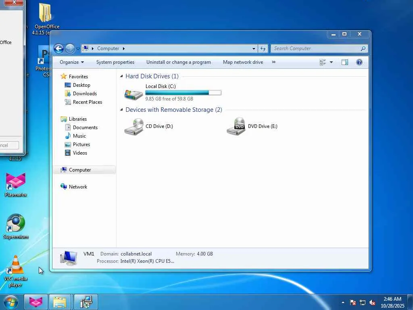This screenshot has height=310, width=413.
Task: Open Downloads under Favorites
Action: tap(85, 94)
